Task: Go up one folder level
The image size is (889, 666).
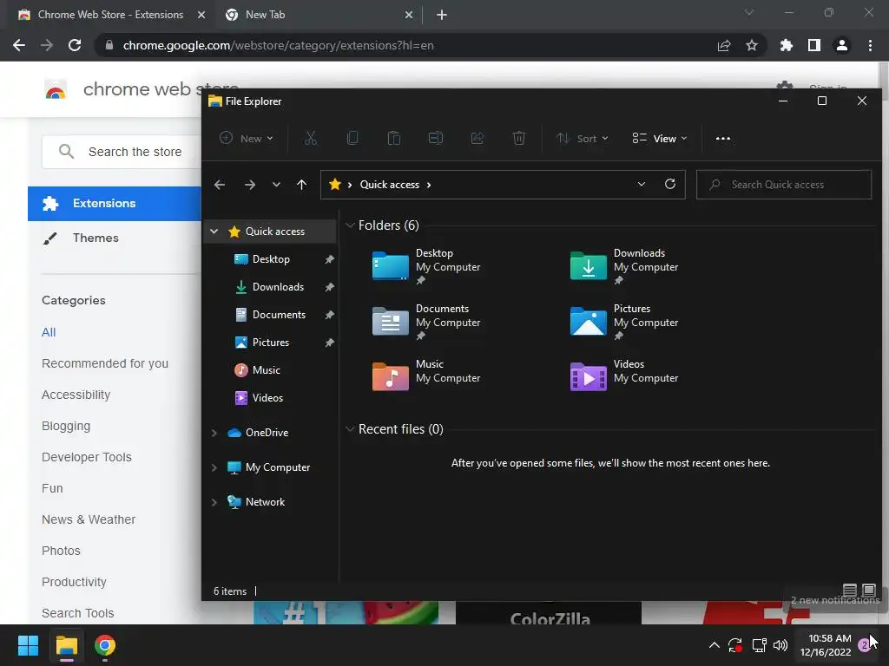Action: coord(301,185)
